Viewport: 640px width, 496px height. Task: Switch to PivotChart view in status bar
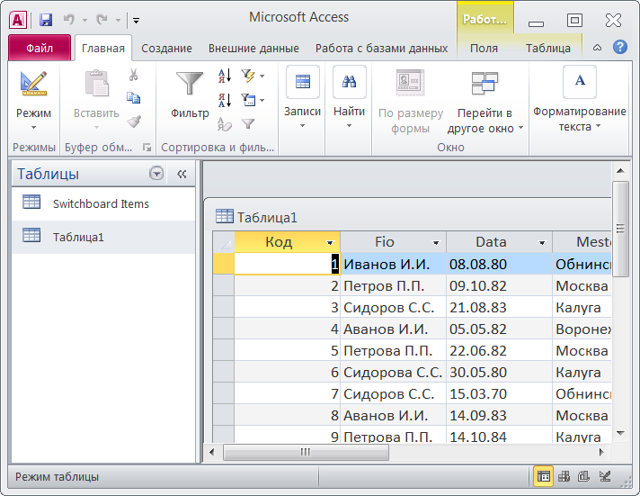point(584,476)
